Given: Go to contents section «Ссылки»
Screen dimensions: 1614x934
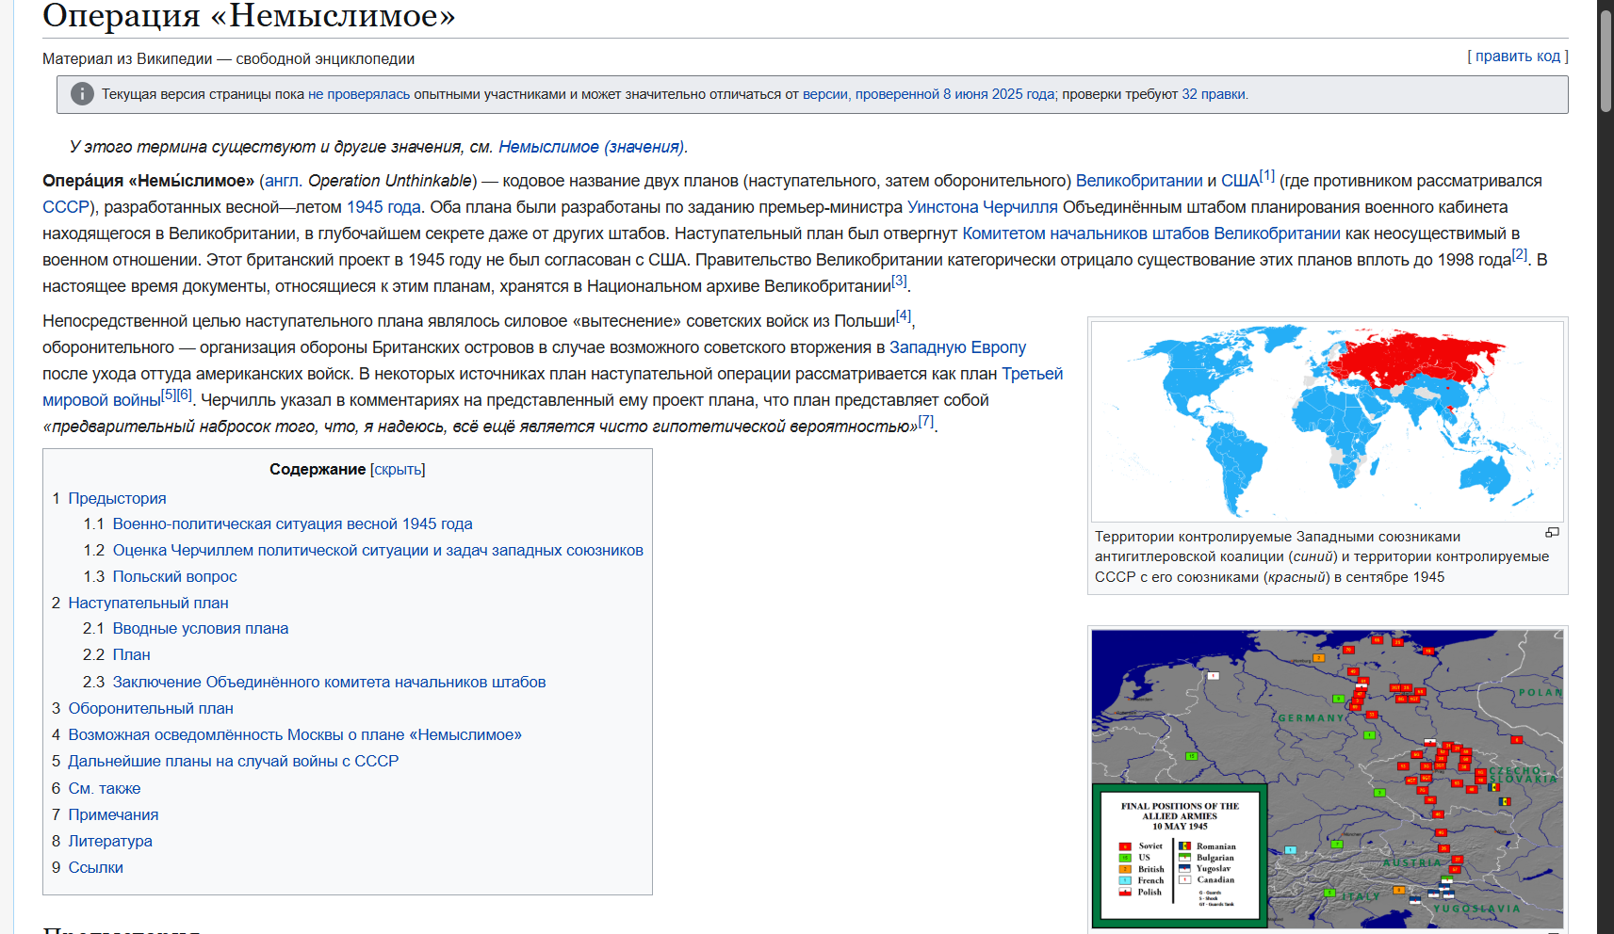Looking at the screenshot, I should [x=95, y=868].
